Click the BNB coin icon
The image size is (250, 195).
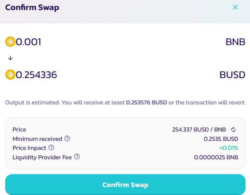tap(10, 42)
